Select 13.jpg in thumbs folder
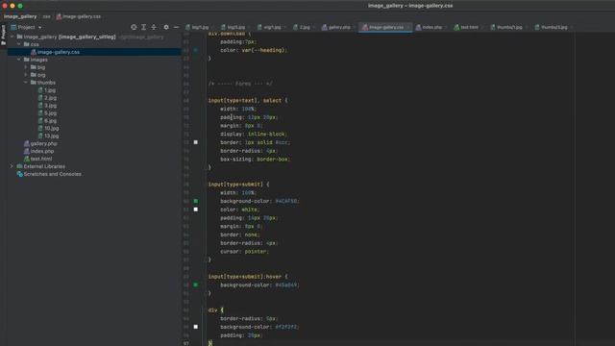The width and height of the screenshot is (615, 346). pyautogui.click(x=51, y=136)
